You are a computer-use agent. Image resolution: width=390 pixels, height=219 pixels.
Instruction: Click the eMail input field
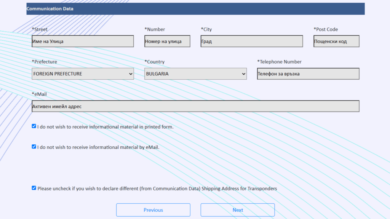point(195,106)
